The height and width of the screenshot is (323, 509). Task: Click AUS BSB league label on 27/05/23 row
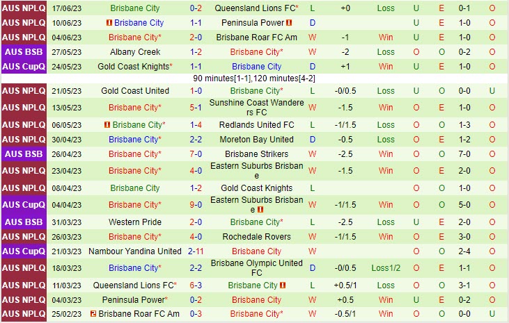(24, 52)
